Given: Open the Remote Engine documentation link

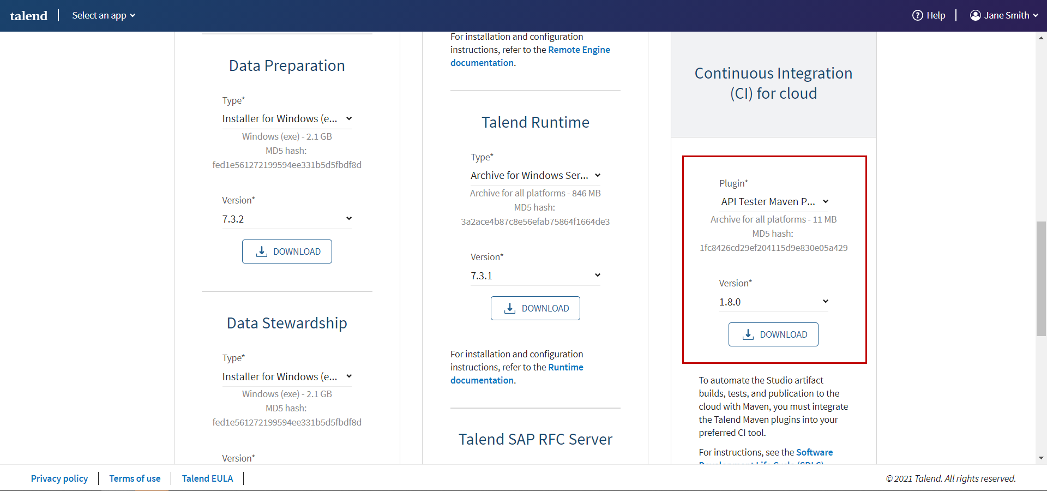Looking at the screenshot, I should coord(530,56).
